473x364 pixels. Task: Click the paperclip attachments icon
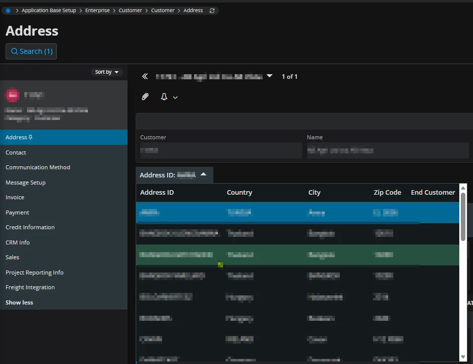pos(145,97)
